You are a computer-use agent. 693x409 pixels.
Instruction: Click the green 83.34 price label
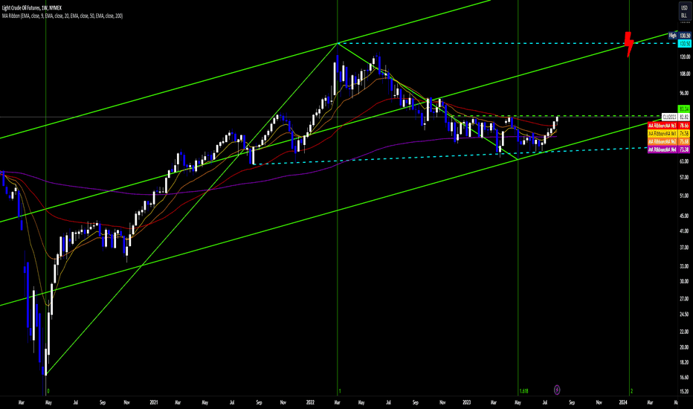[684, 109]
